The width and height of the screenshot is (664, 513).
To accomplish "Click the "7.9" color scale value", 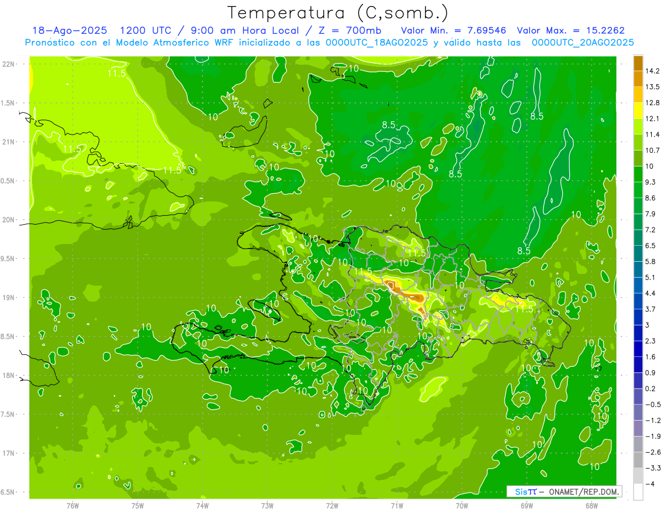I will [651, 214].
